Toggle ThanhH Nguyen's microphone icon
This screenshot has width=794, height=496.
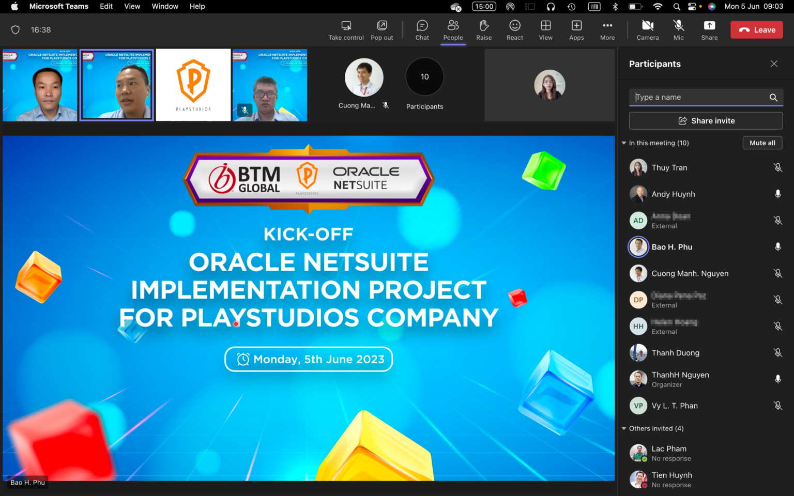point(777,379)
